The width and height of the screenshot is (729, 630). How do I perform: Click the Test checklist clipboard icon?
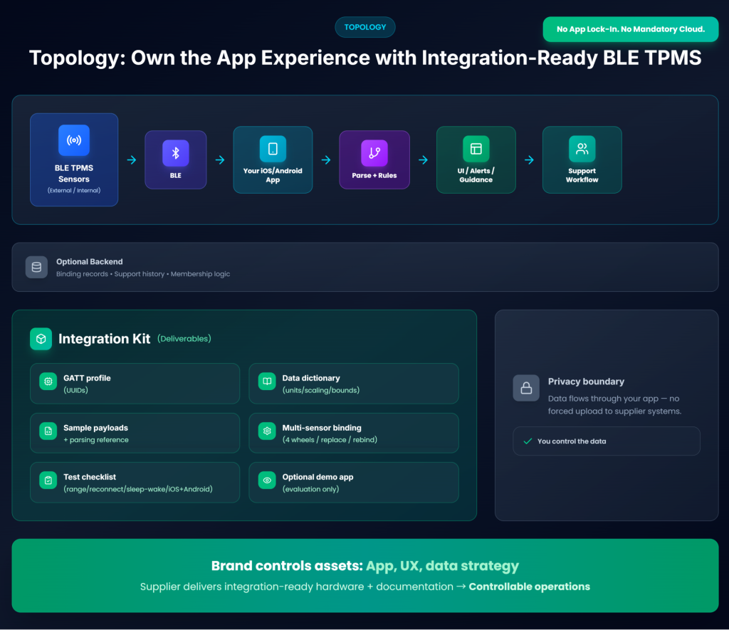tap(48, 481)
